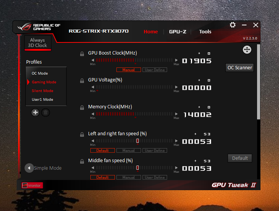Click the lock icon beside Middle fan speed
Image resolution: width=279 pixels, height=211 pixels.
point(82,161)
